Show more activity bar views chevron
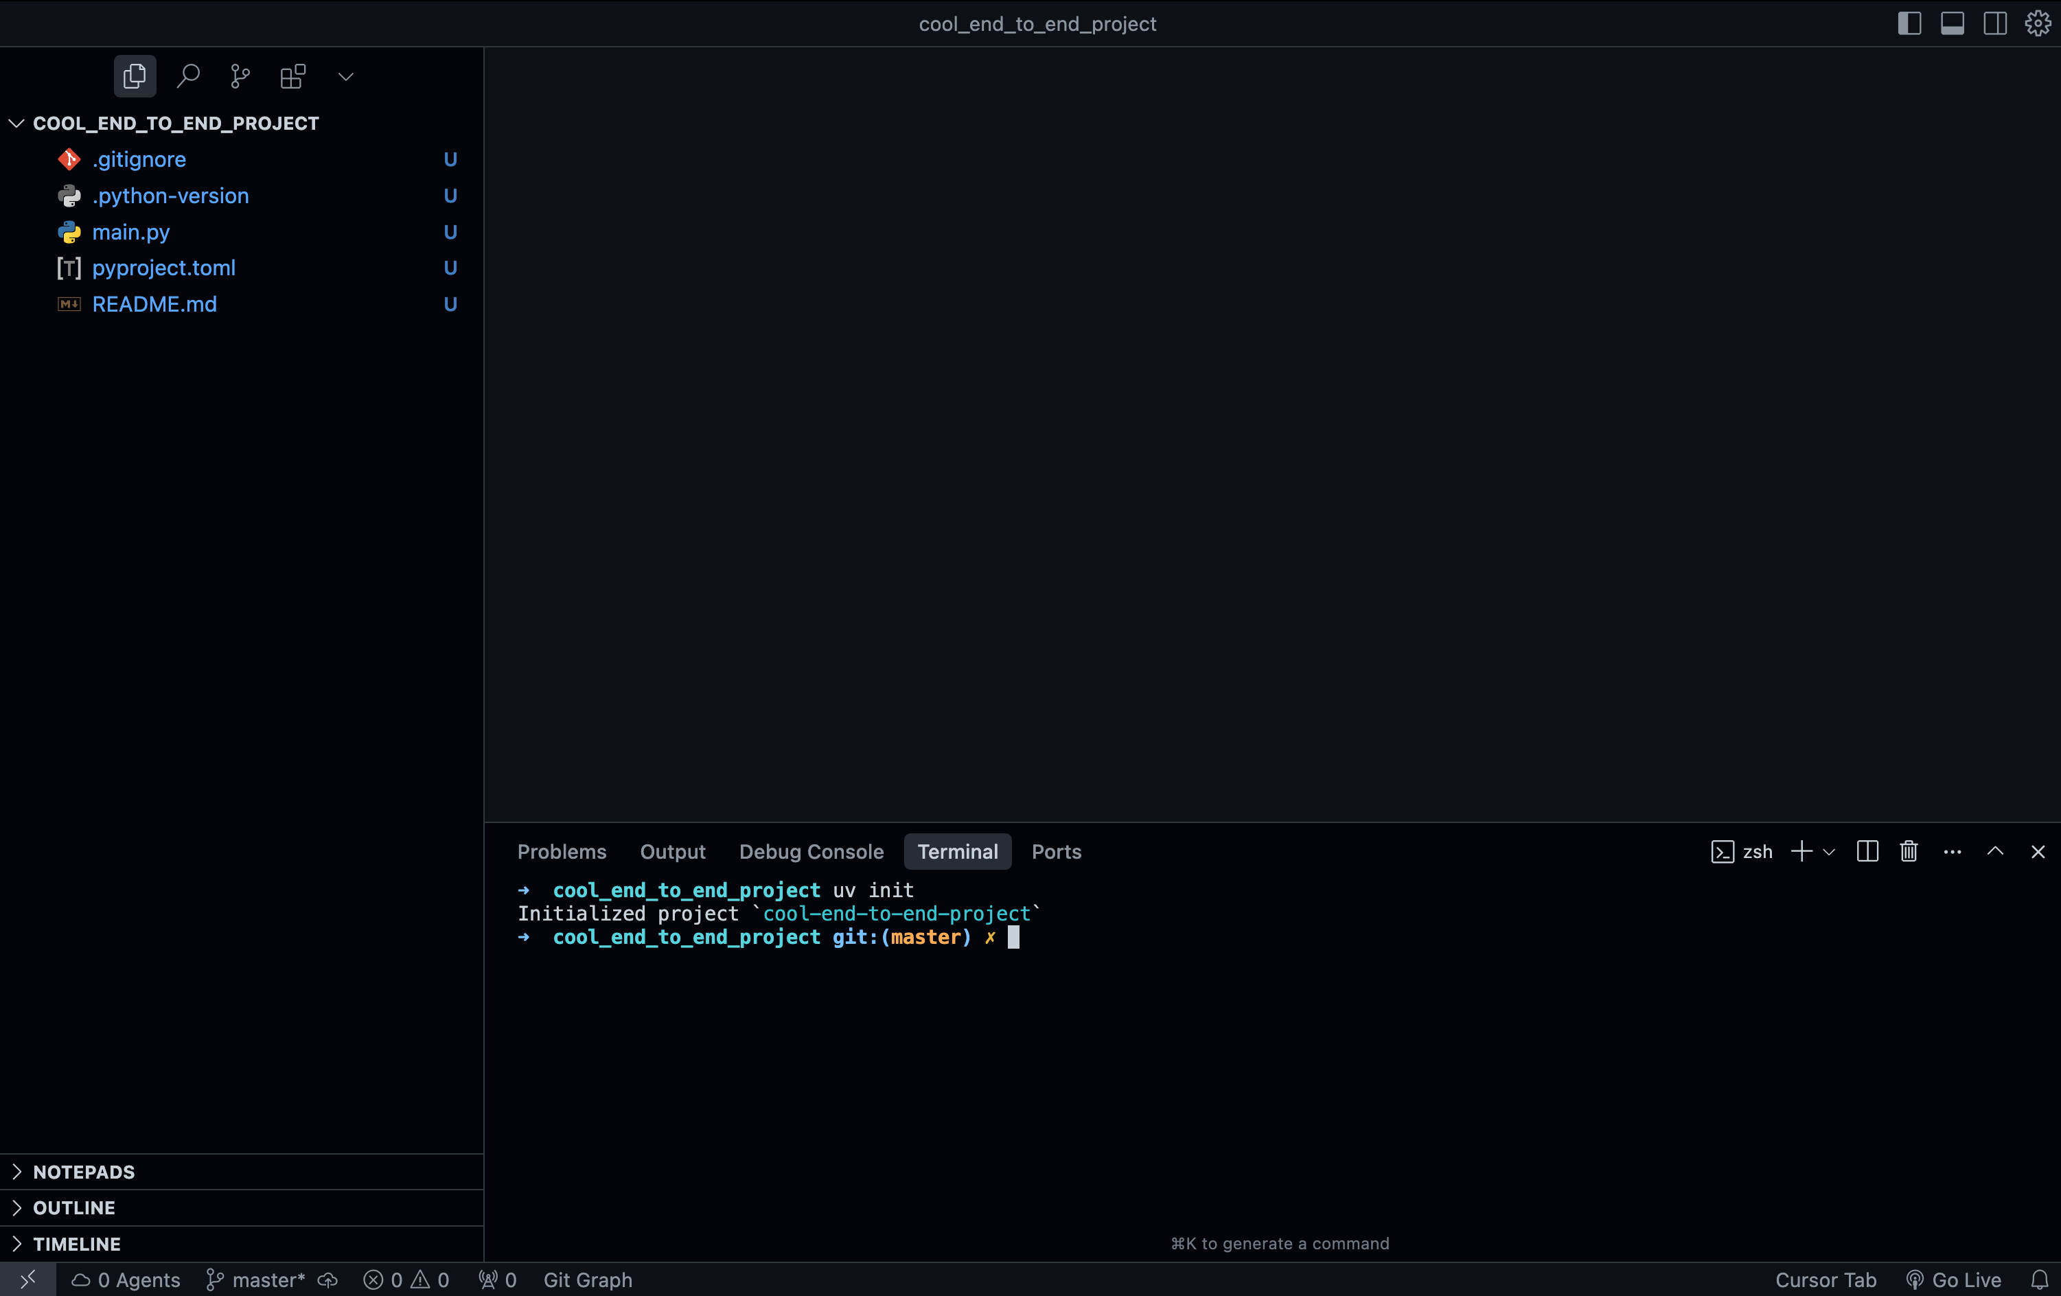Viewport: 2061px width, 1296px height. pos(346,76)
